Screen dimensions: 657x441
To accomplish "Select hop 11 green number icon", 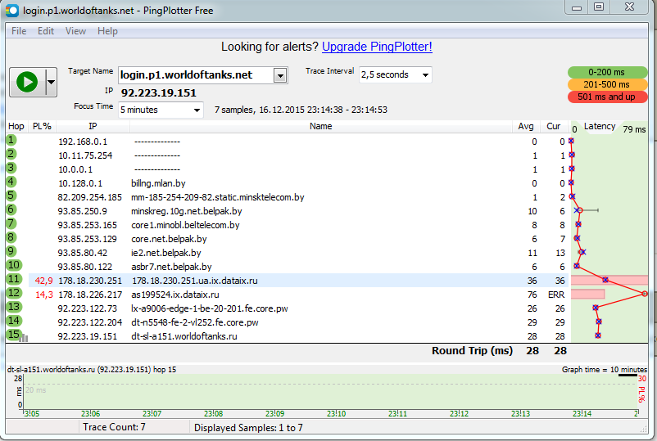I will coord(14,279).
